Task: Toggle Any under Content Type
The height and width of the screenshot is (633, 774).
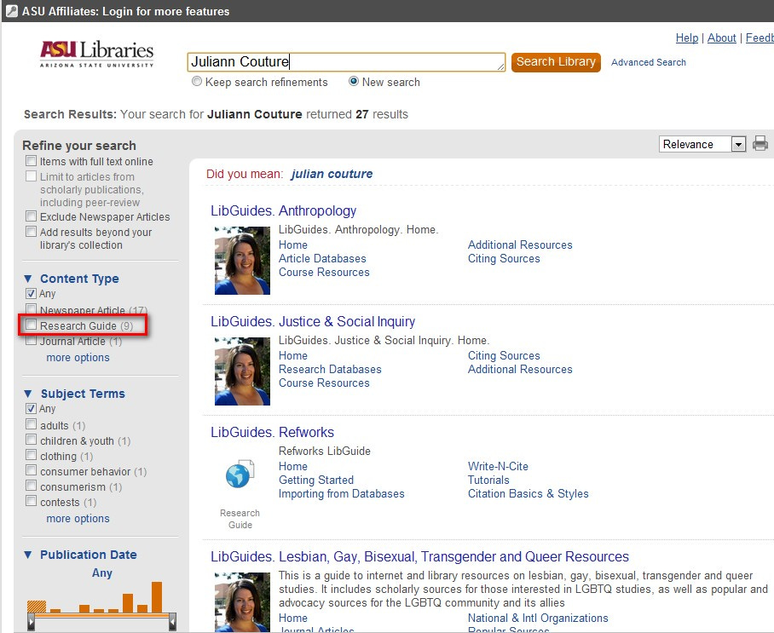Action: pyautogui.click(x=31, y=294)
